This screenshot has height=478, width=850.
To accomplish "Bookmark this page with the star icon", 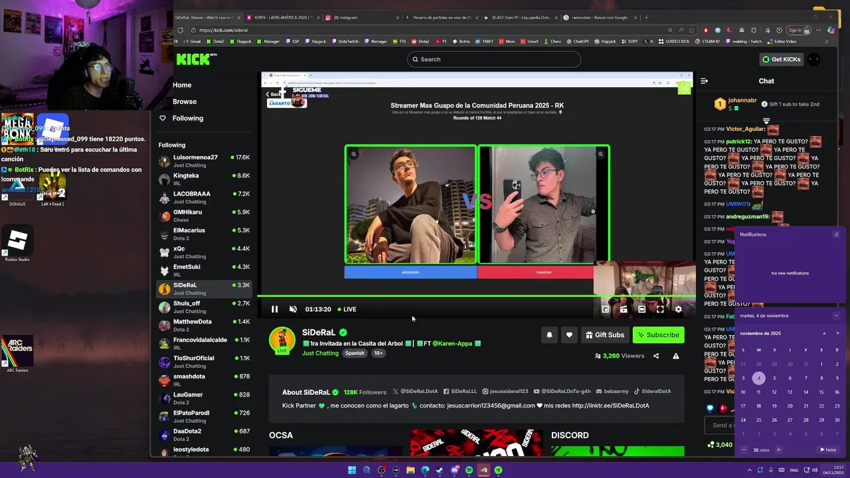I will pyautogui.click(x=691, y=30).
